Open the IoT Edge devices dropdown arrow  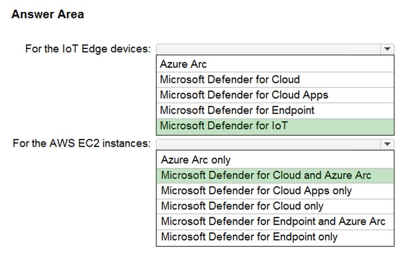pos(387,49)
